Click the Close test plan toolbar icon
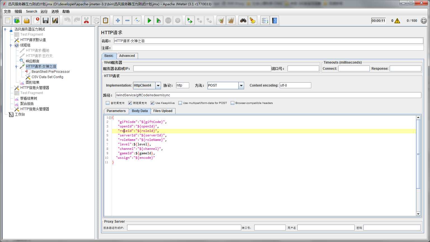Viewport: 430px width, 242px height. pyautogui.click(x=36, y=20)
